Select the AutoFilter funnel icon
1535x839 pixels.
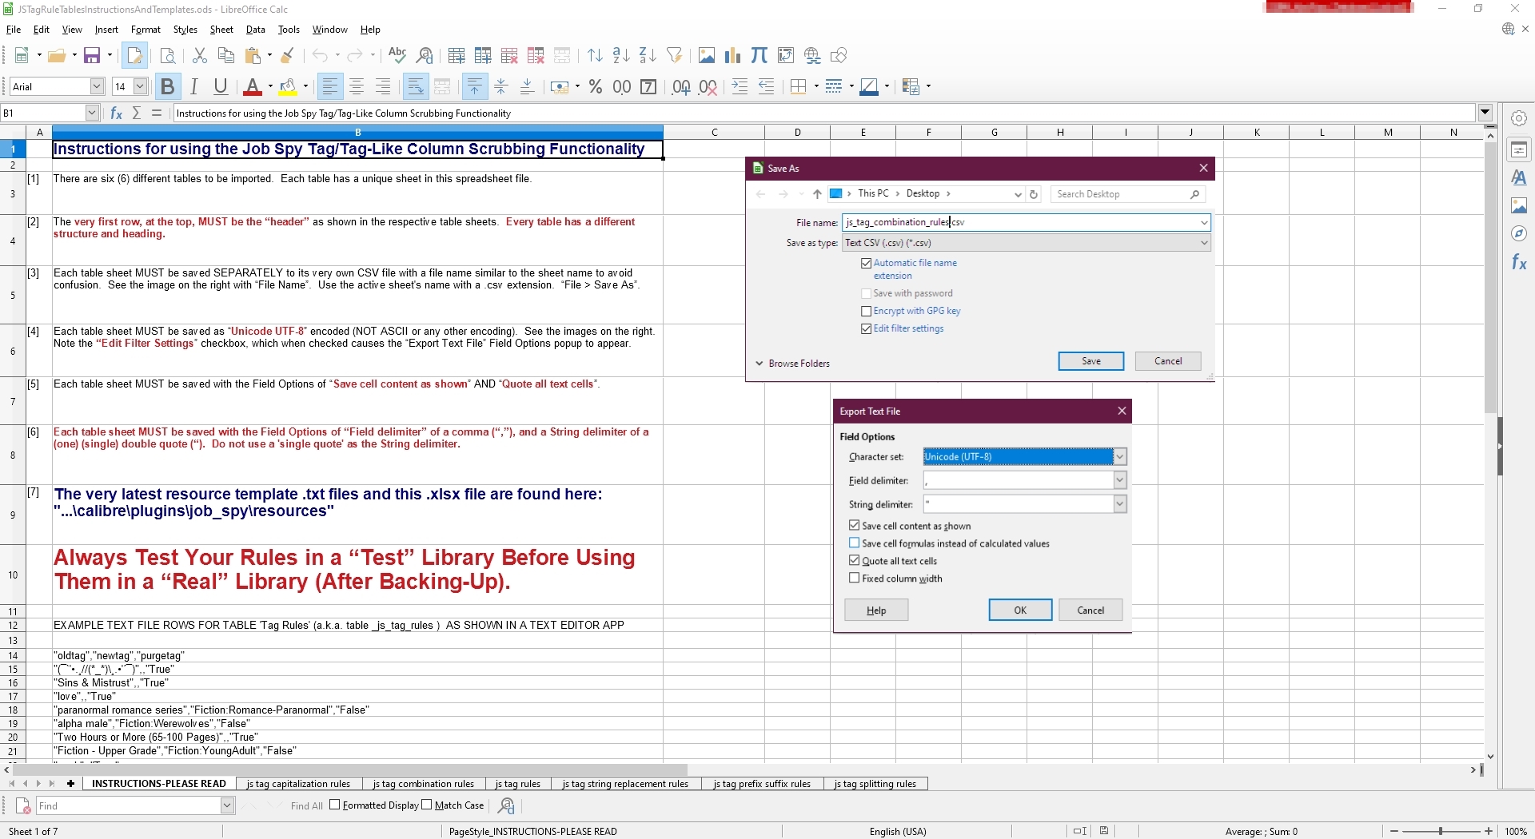(675, 56)
